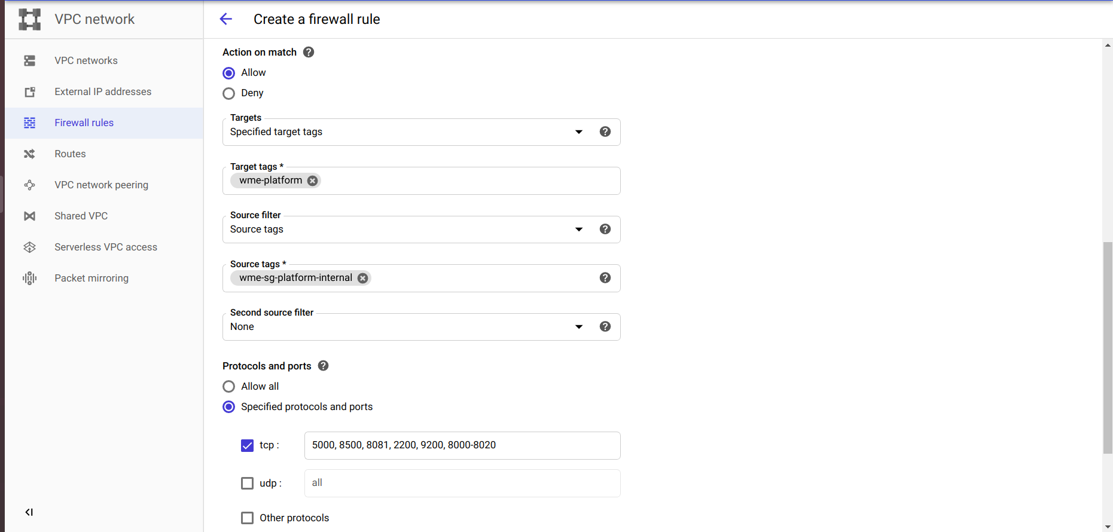Screen dimensions: 1113x532
Task: Remove the wme-sg-platform-internal source tag
Action: pyautogui.click(x=362, y=278)
